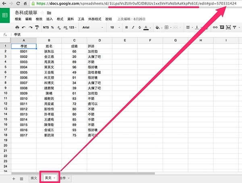Apply percent format
This screenshot has height=183, width=242.
[52, 27]
